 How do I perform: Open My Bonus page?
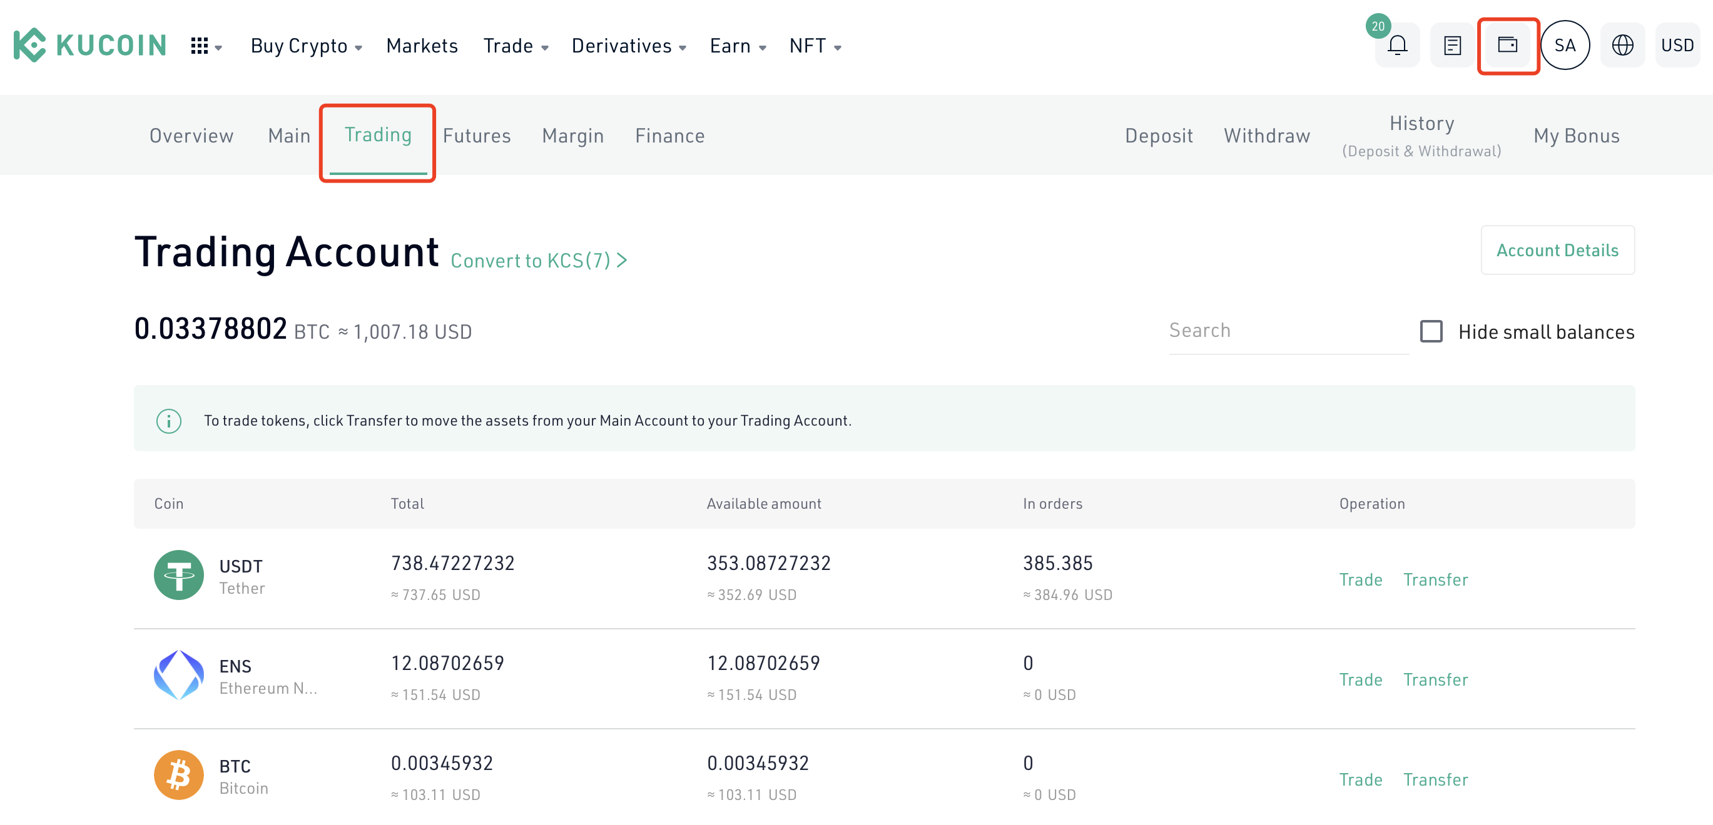point(1577,136)
